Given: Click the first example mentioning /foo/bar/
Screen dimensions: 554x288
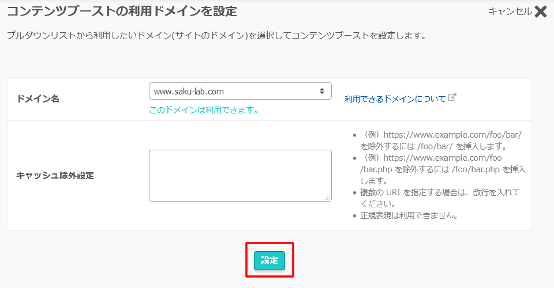Looking at the screenshot, I should (441, 141).
